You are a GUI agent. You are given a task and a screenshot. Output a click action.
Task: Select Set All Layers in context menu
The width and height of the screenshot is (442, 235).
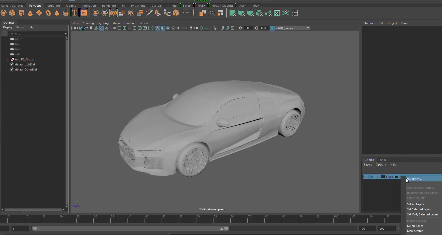(415, 204)
